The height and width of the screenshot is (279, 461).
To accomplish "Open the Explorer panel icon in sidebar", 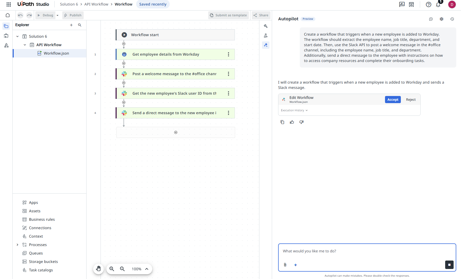I will pyautogui.click(x=6, y=26).
